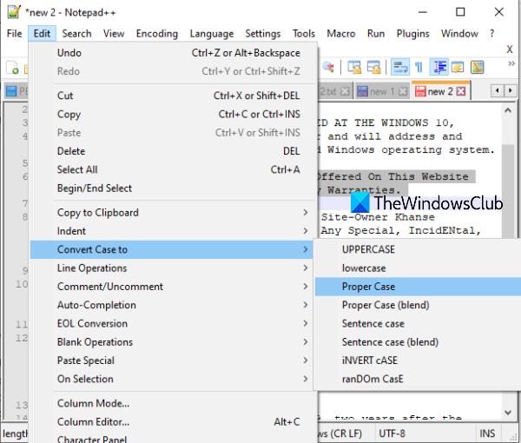Open the View menu

click(x=114, y=34)
